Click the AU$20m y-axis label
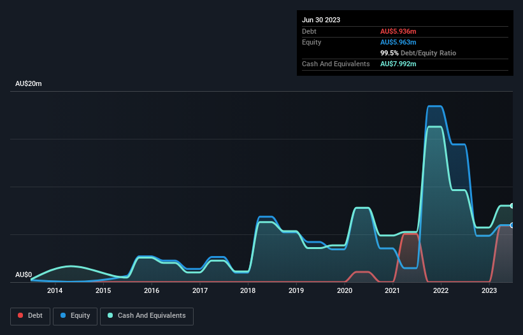Viewport: 523px width, 335px height. click(29, 83)
